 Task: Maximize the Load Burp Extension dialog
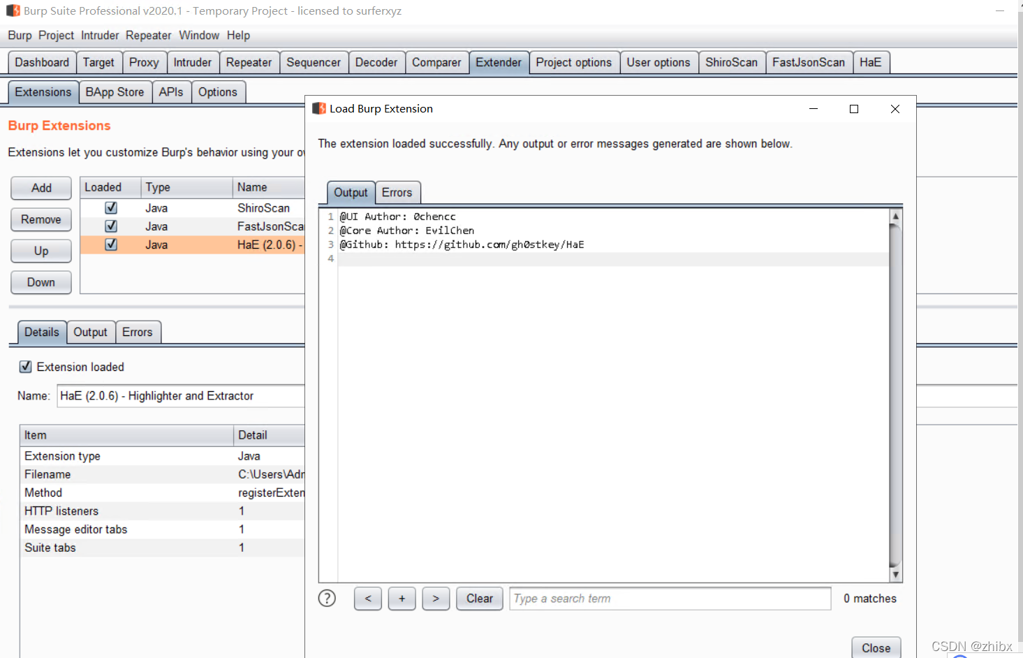pyautogui.click(x=853, y=109)
